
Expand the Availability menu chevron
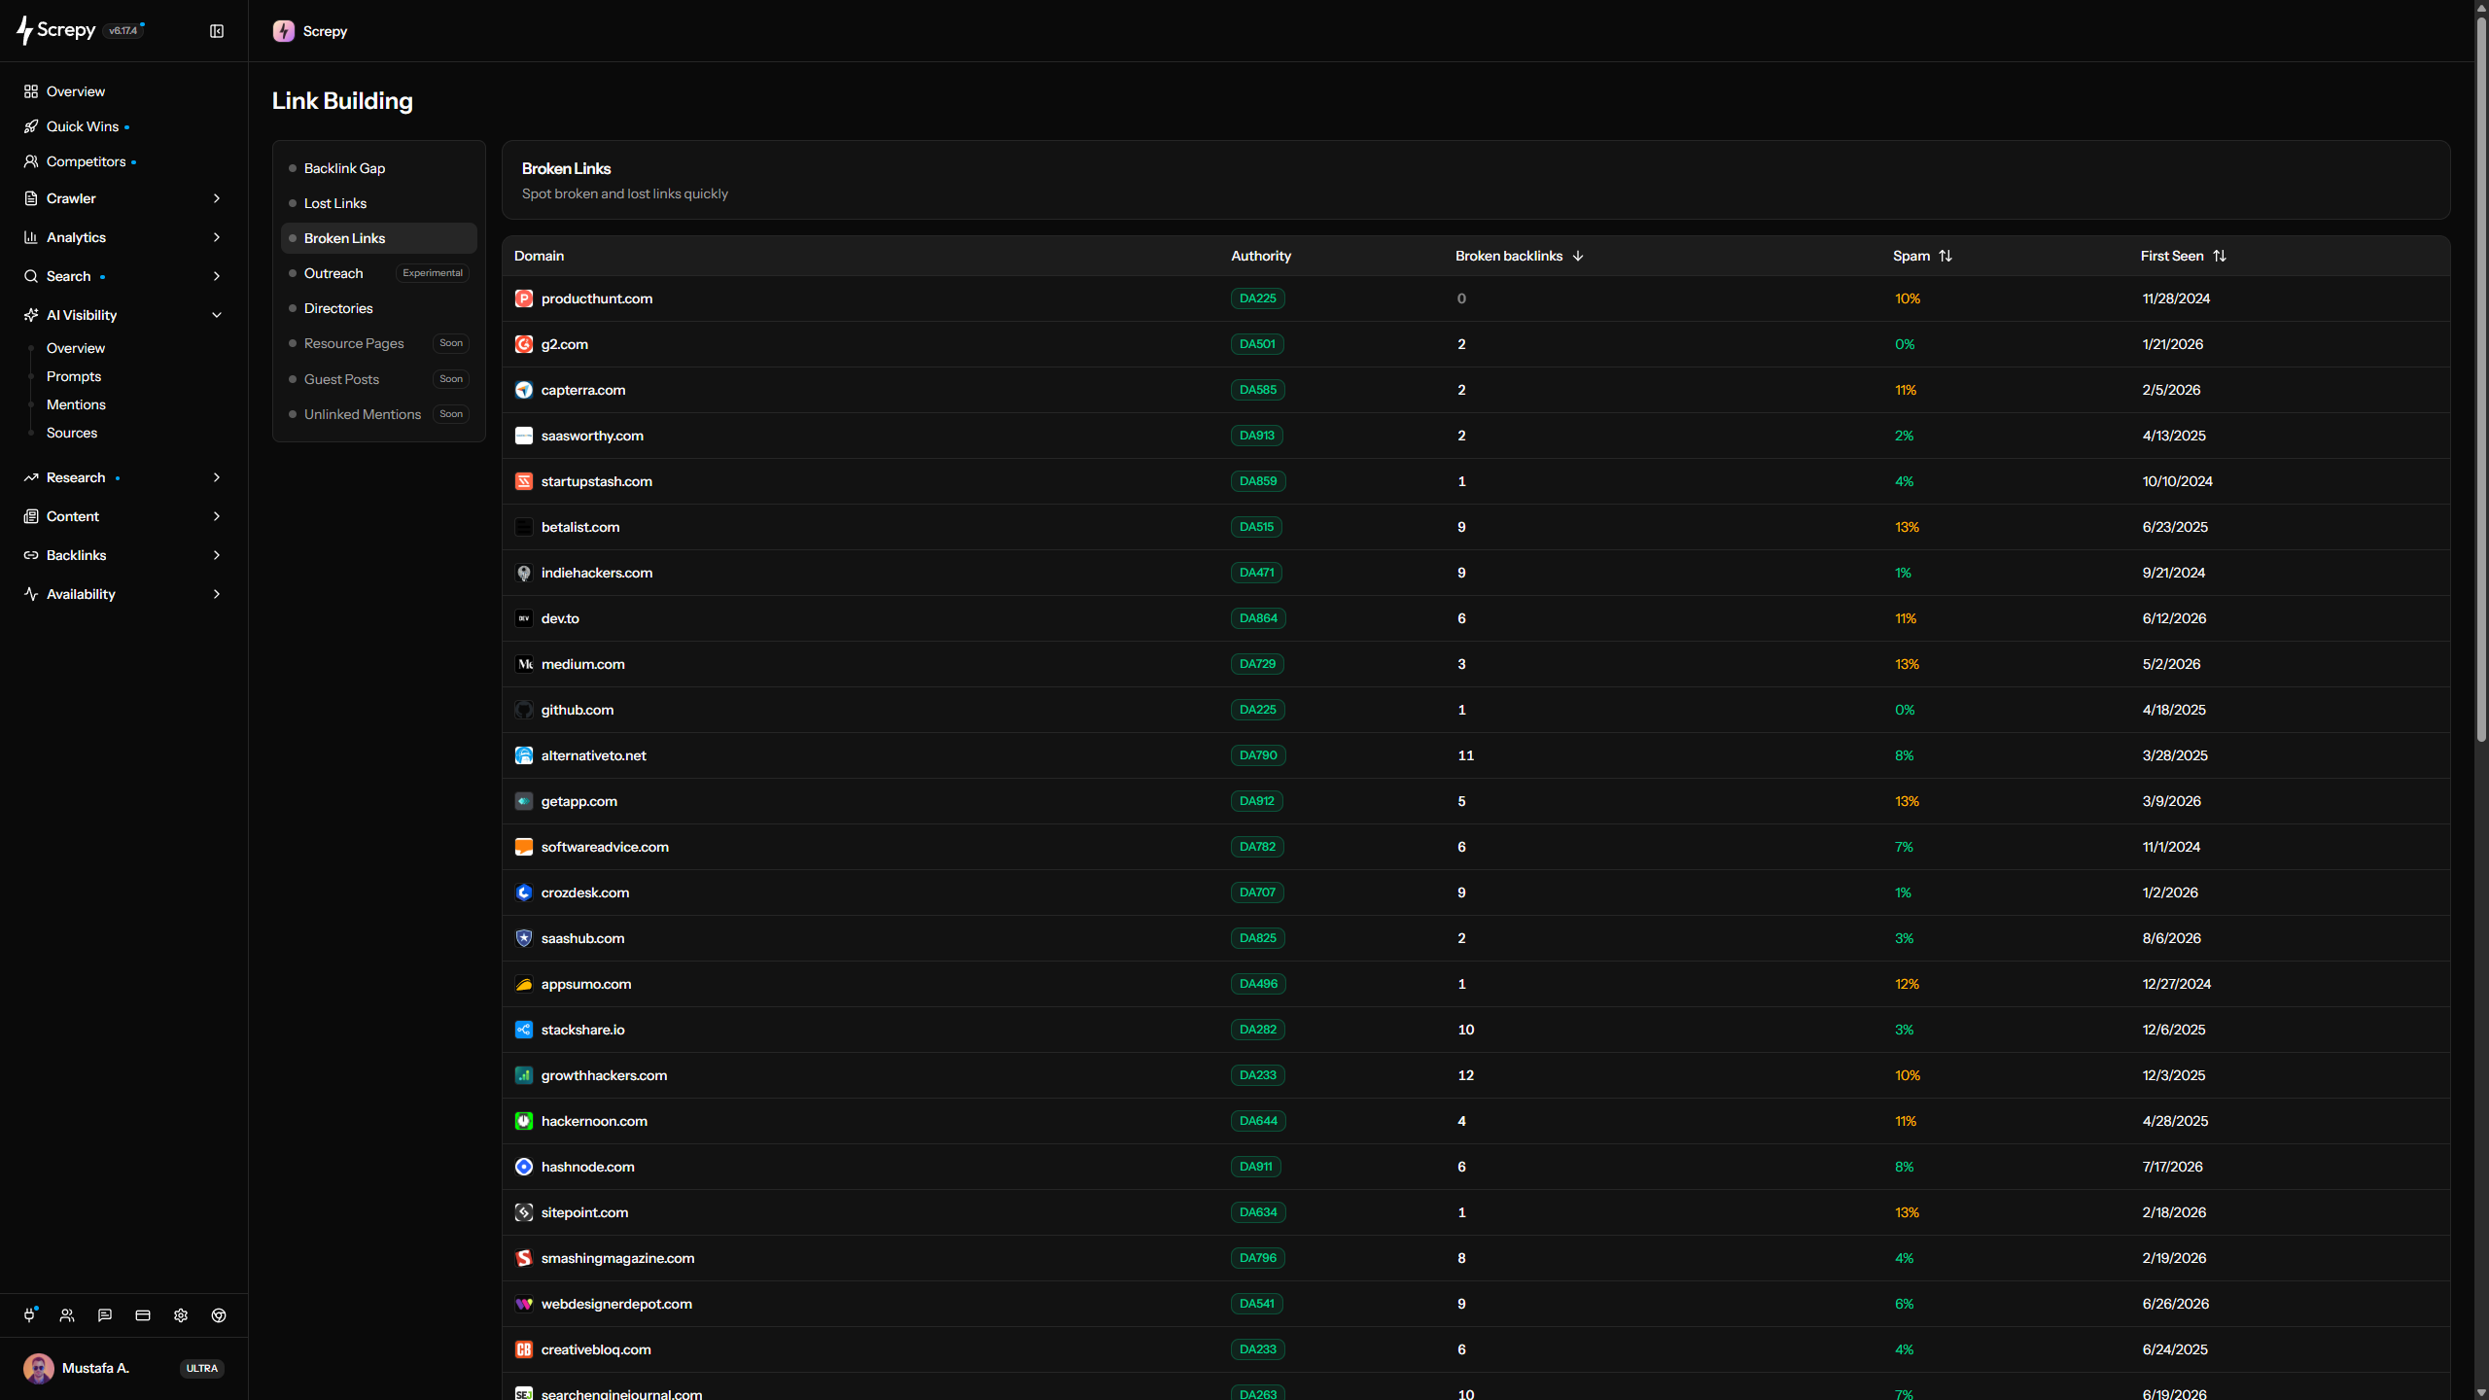(217, 594)
